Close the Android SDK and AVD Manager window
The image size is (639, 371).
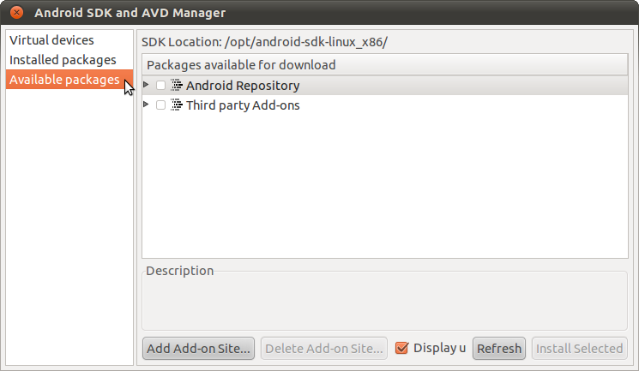pyautogui.click(x=16, y=12)
